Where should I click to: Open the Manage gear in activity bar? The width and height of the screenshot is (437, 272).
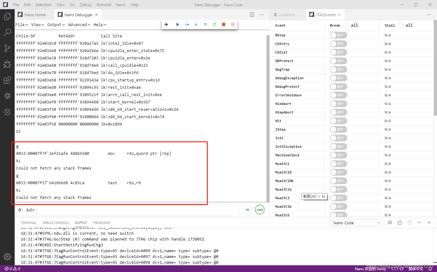pyautogui.click(x=7, y=256)
